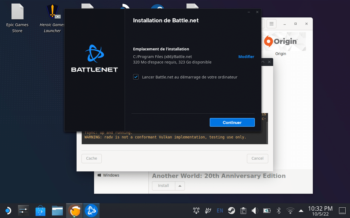
Task: Expand hidden system tray icons arrow
Action: 301,210
